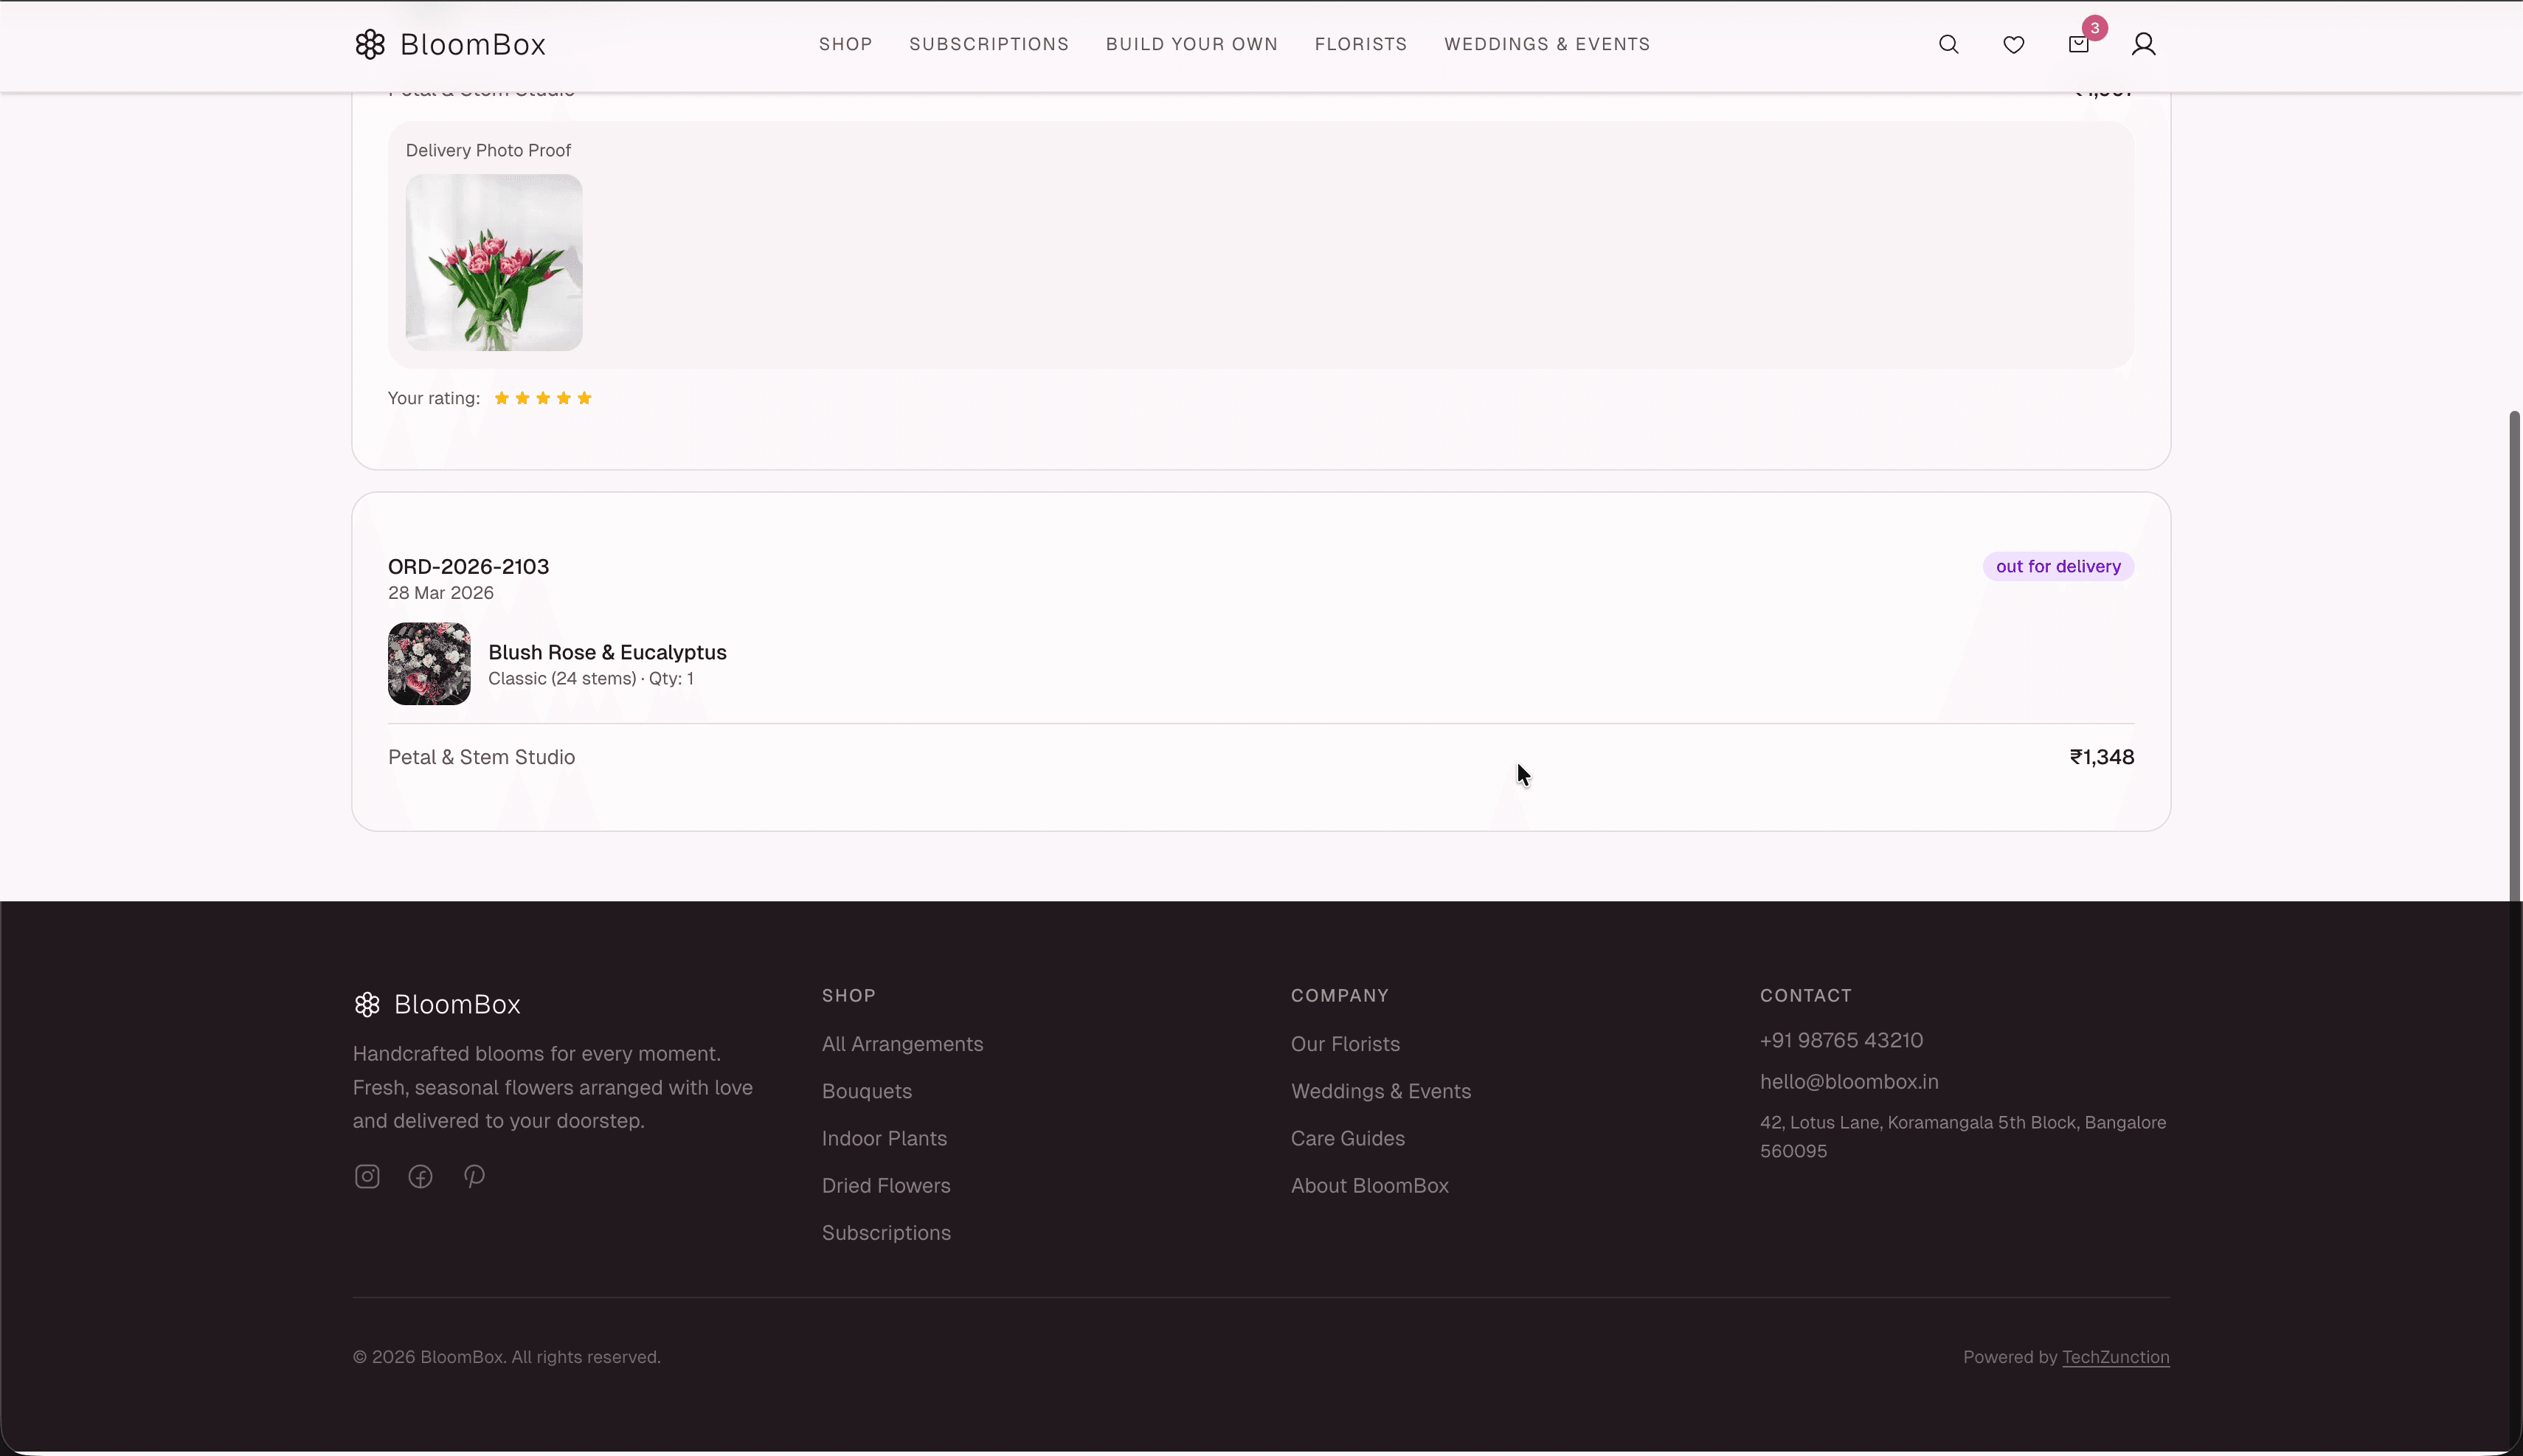Navigate to WEDDINGS & EVENTS
Image resolution: width=2523 pixels, height=1456 pixels.
point(1547,44)
